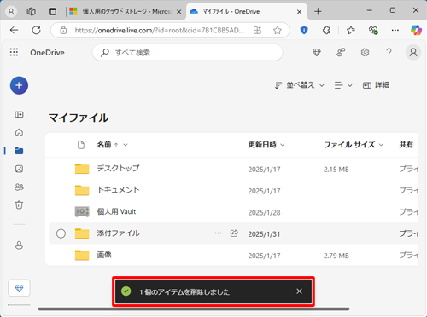The width and height of the screenshot is (427, 317).
Task: Click the OneDrive brand link
Action: (x=47, y=53)
